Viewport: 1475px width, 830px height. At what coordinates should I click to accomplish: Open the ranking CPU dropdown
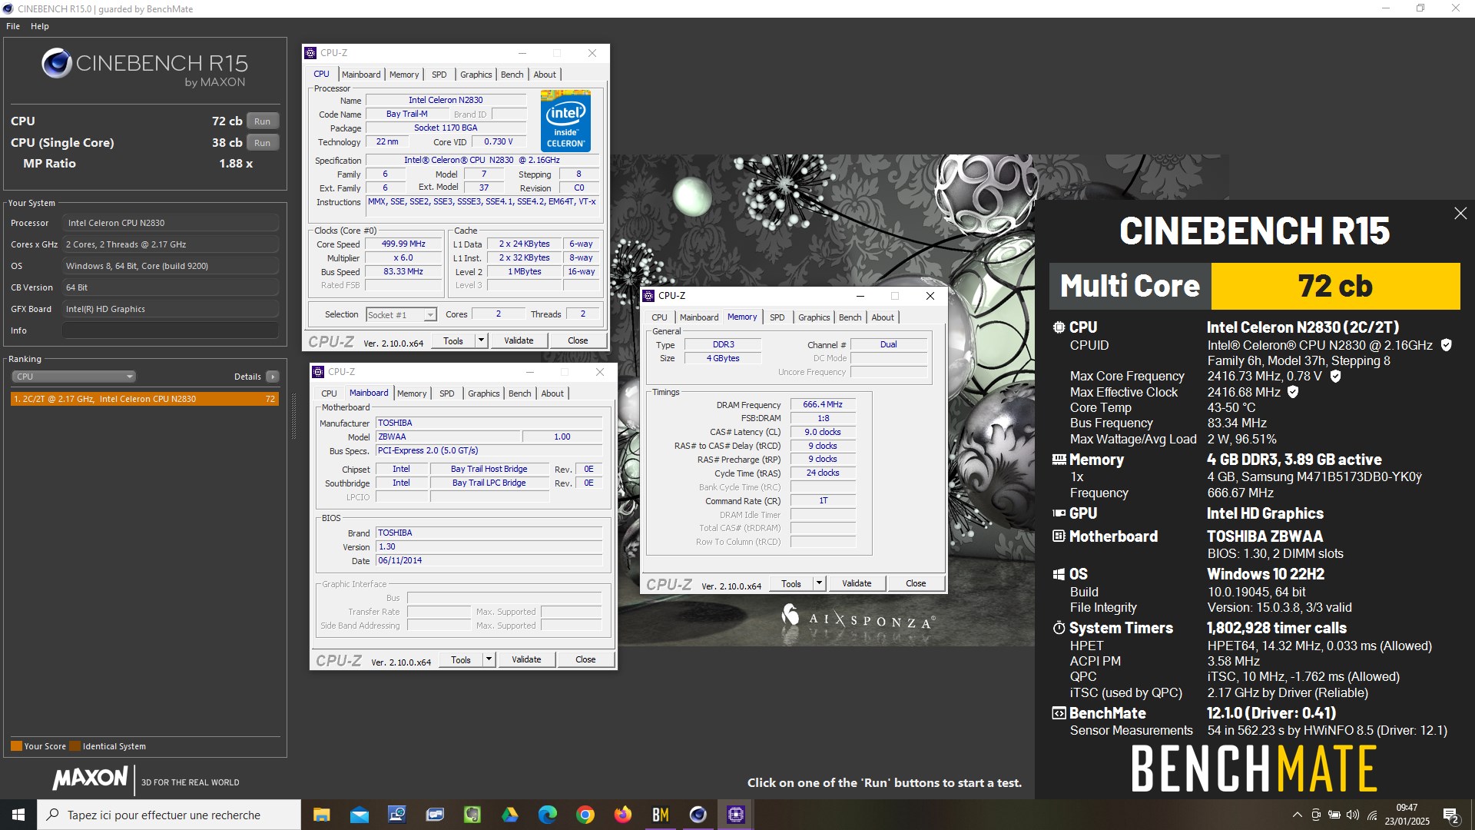(74, 377)
